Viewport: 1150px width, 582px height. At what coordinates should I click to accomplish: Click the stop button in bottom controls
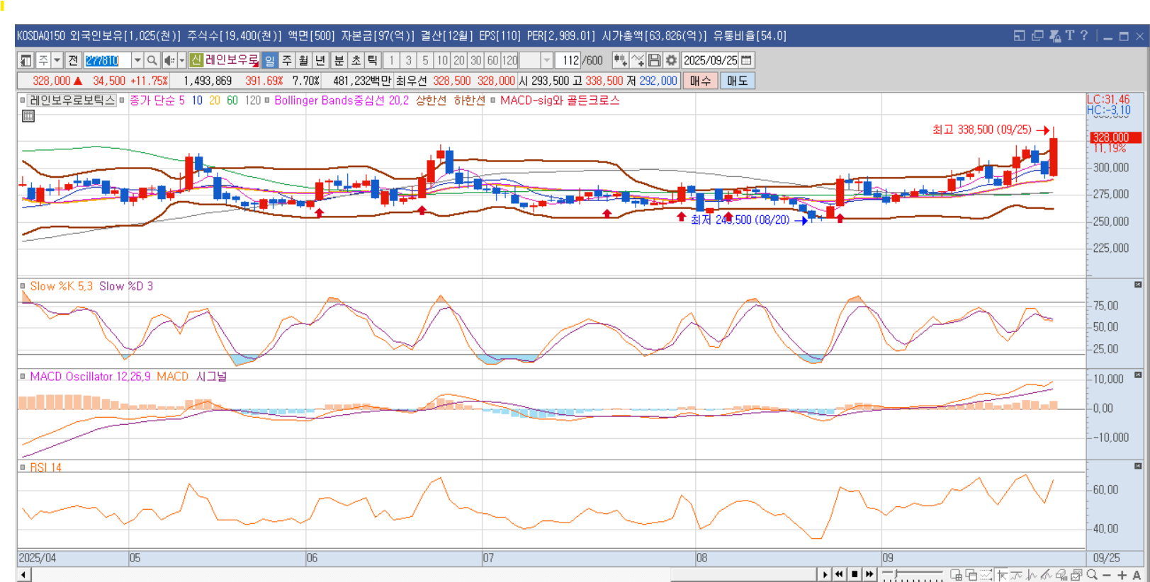[855, 574]
